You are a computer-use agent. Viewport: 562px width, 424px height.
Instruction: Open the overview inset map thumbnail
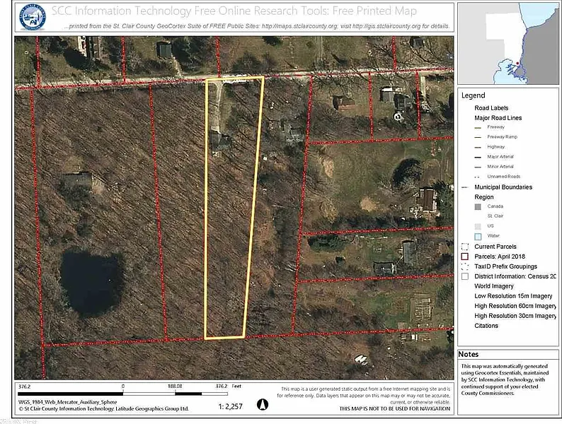point(508,43)
